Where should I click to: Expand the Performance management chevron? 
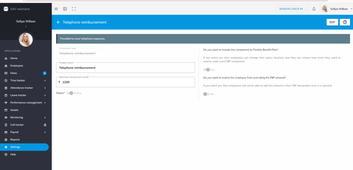coord(45,103)
